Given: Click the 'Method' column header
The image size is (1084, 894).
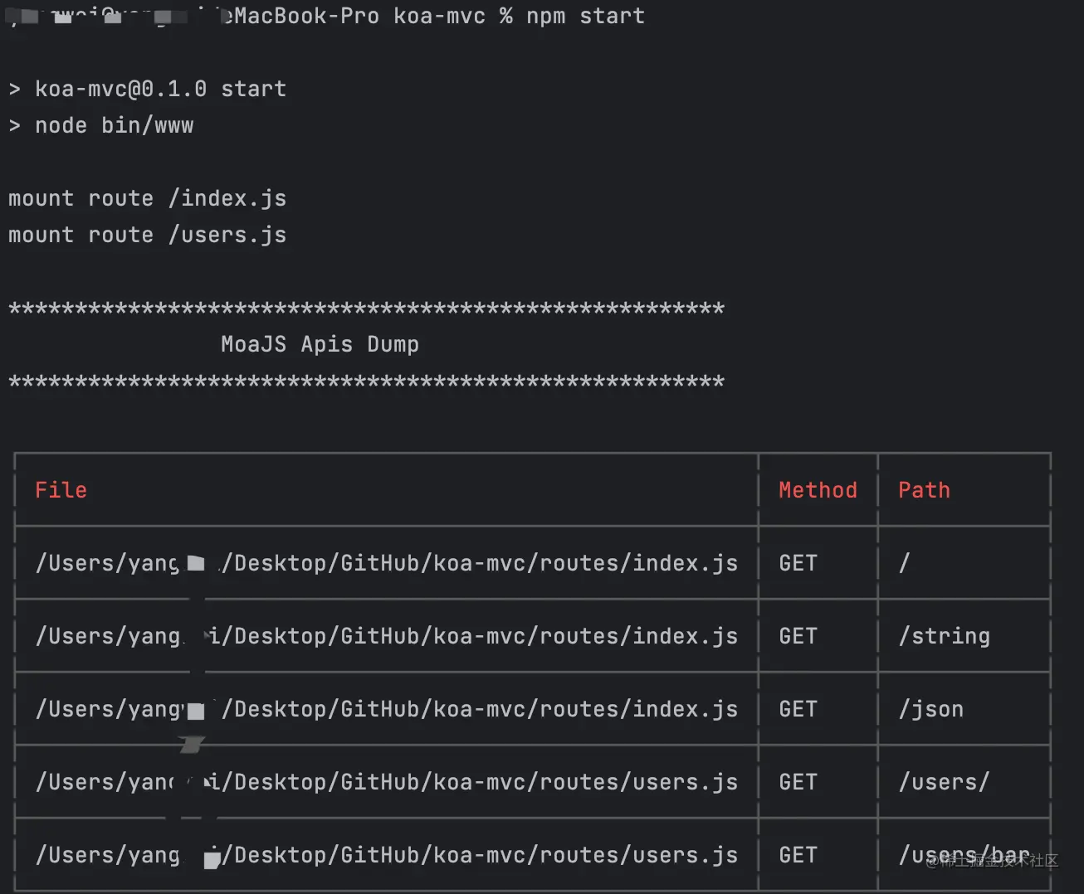Looking at the screenshot, I should click(x=818, y=490).
